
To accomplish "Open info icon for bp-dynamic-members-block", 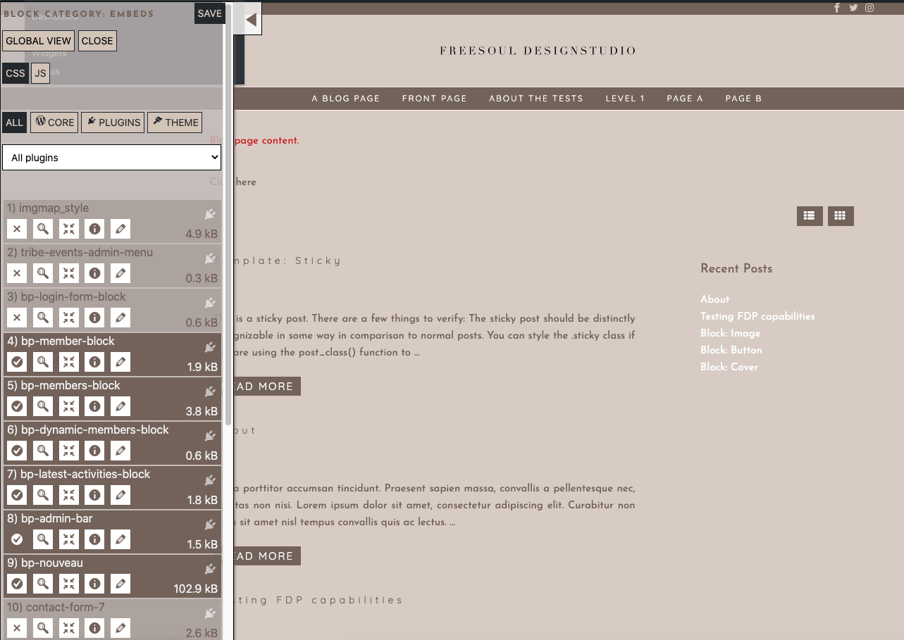I will coord(94,451).
